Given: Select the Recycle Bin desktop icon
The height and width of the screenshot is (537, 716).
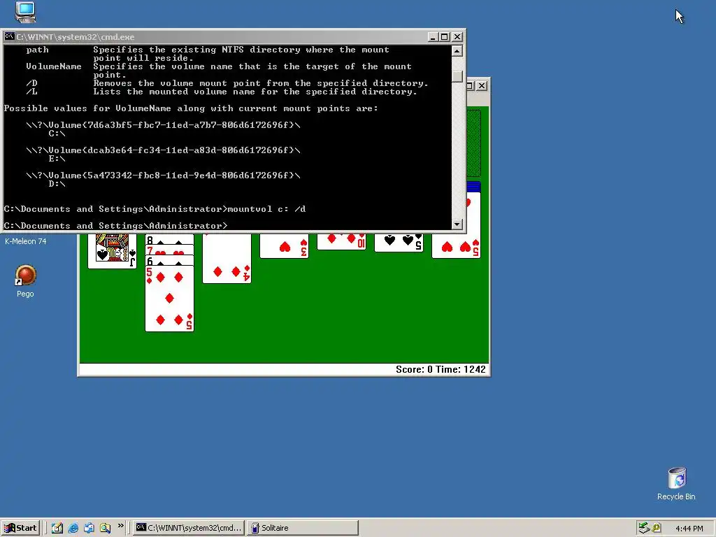Looking at the screenshot, I should point(676,484).
